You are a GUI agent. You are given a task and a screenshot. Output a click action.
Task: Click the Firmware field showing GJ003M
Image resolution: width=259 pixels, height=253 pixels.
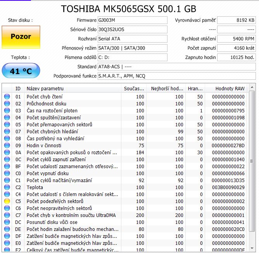(132, 20)
